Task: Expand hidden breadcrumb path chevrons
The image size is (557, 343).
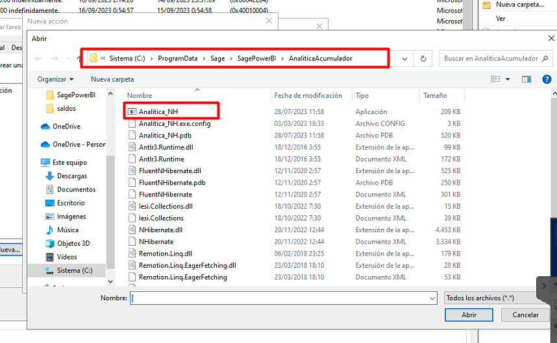Action: (103, 58)
